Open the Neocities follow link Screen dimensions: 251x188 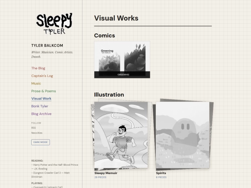click(x=37, y=133)
